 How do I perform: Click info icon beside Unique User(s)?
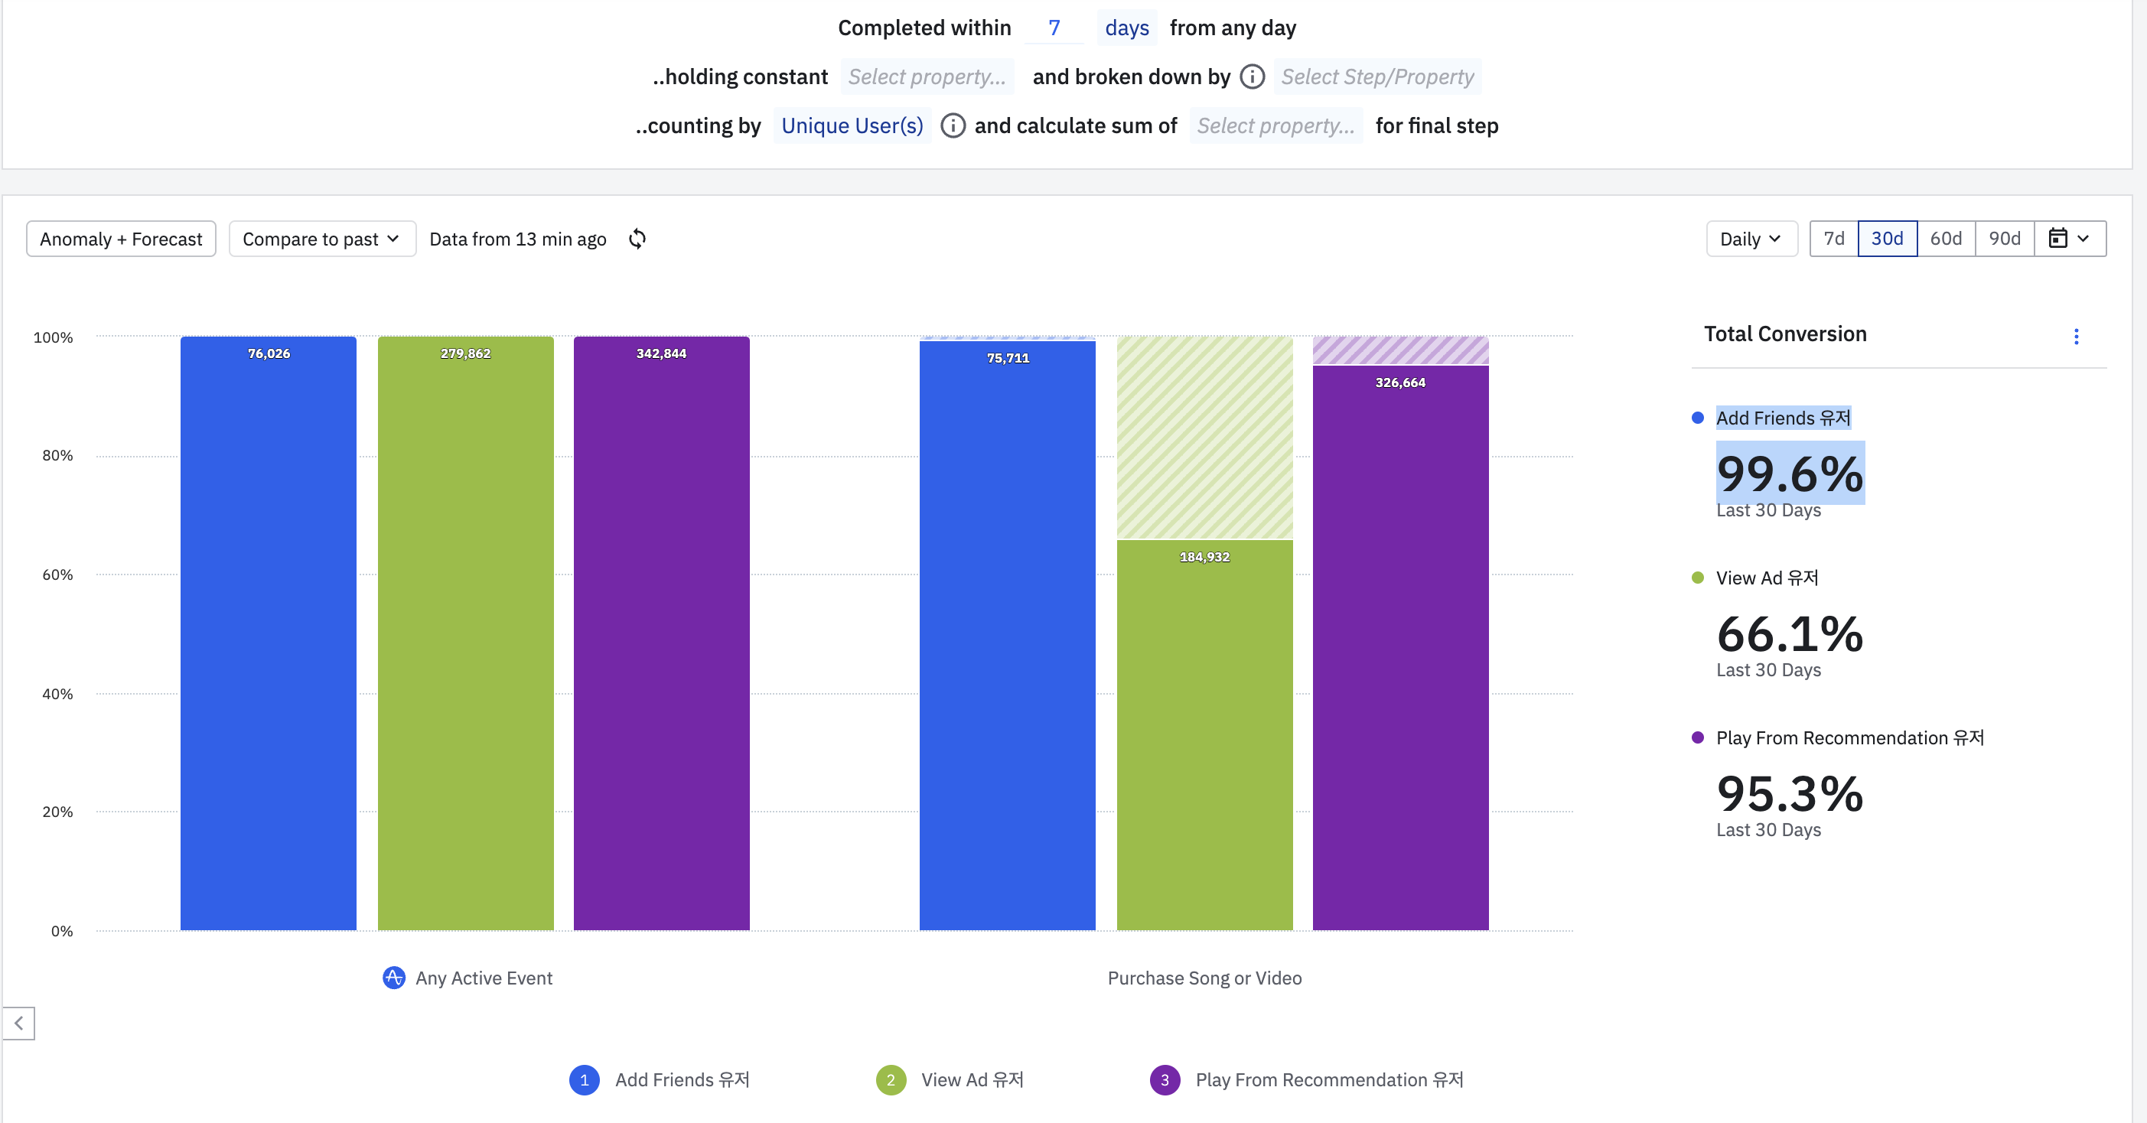tap(953, 125)
